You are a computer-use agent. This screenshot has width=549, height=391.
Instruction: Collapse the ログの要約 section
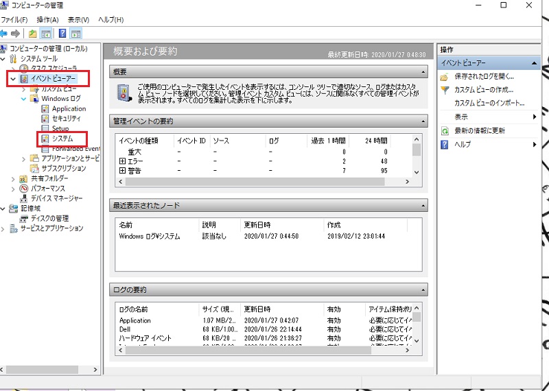(423, 290)
